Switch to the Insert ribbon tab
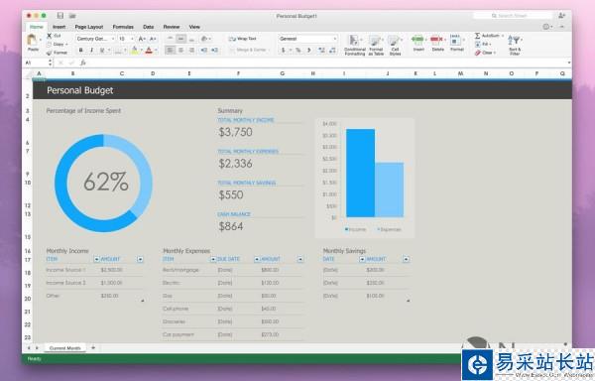This screenshot has width=595, height=381. coord(59,27)
